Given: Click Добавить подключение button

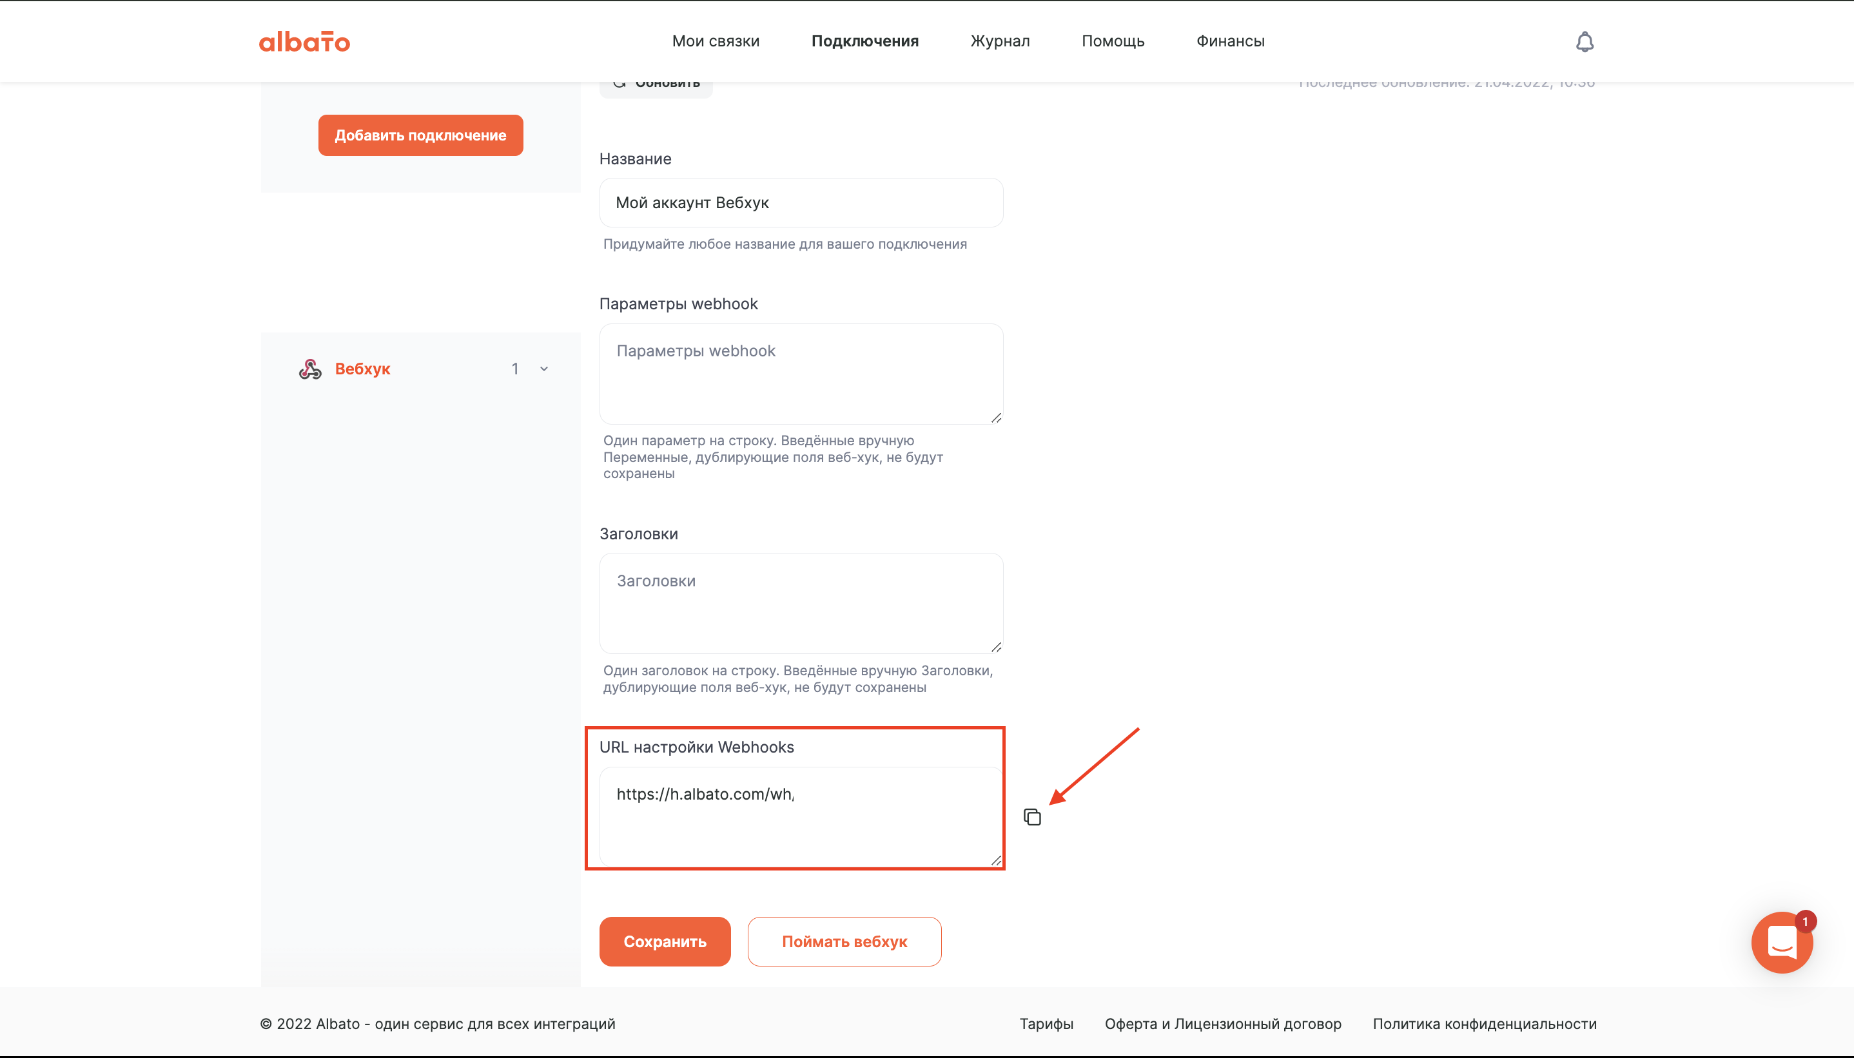Looking at the screenshot, I should (x=421, y=135).
